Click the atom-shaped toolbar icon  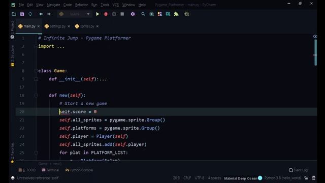pos(187,14)
